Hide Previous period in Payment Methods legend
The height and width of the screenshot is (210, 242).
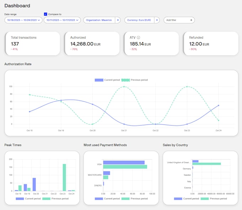pos(135,199)
